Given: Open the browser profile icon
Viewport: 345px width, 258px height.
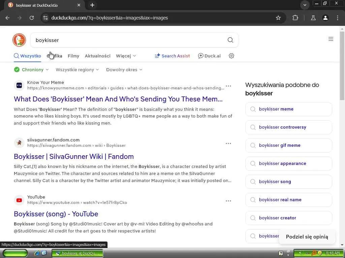Looking at the screenshot, I should click(x=325, y=18).
